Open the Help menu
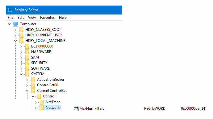This screenshot has height=119, width=213. [x=63, y=18]
